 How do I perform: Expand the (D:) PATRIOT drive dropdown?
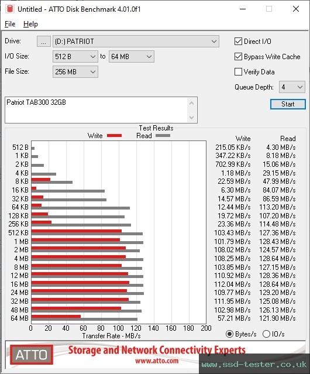point(136,42)
